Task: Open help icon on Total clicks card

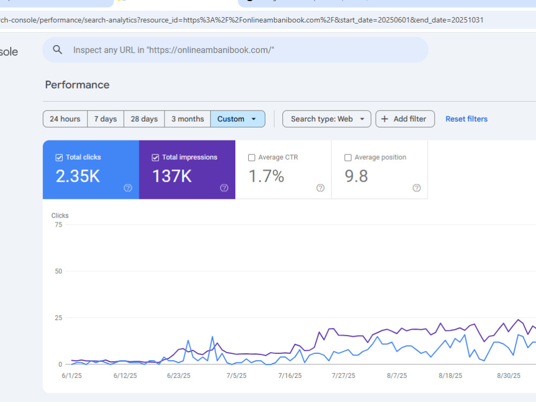Action: [x=128, y=188]
